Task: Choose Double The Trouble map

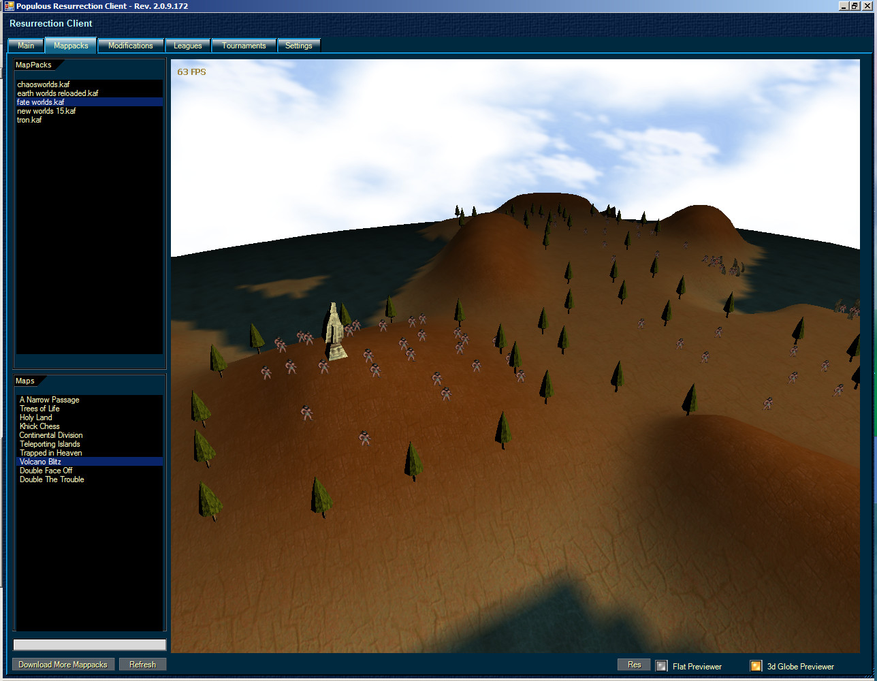Action: [89, 479]
